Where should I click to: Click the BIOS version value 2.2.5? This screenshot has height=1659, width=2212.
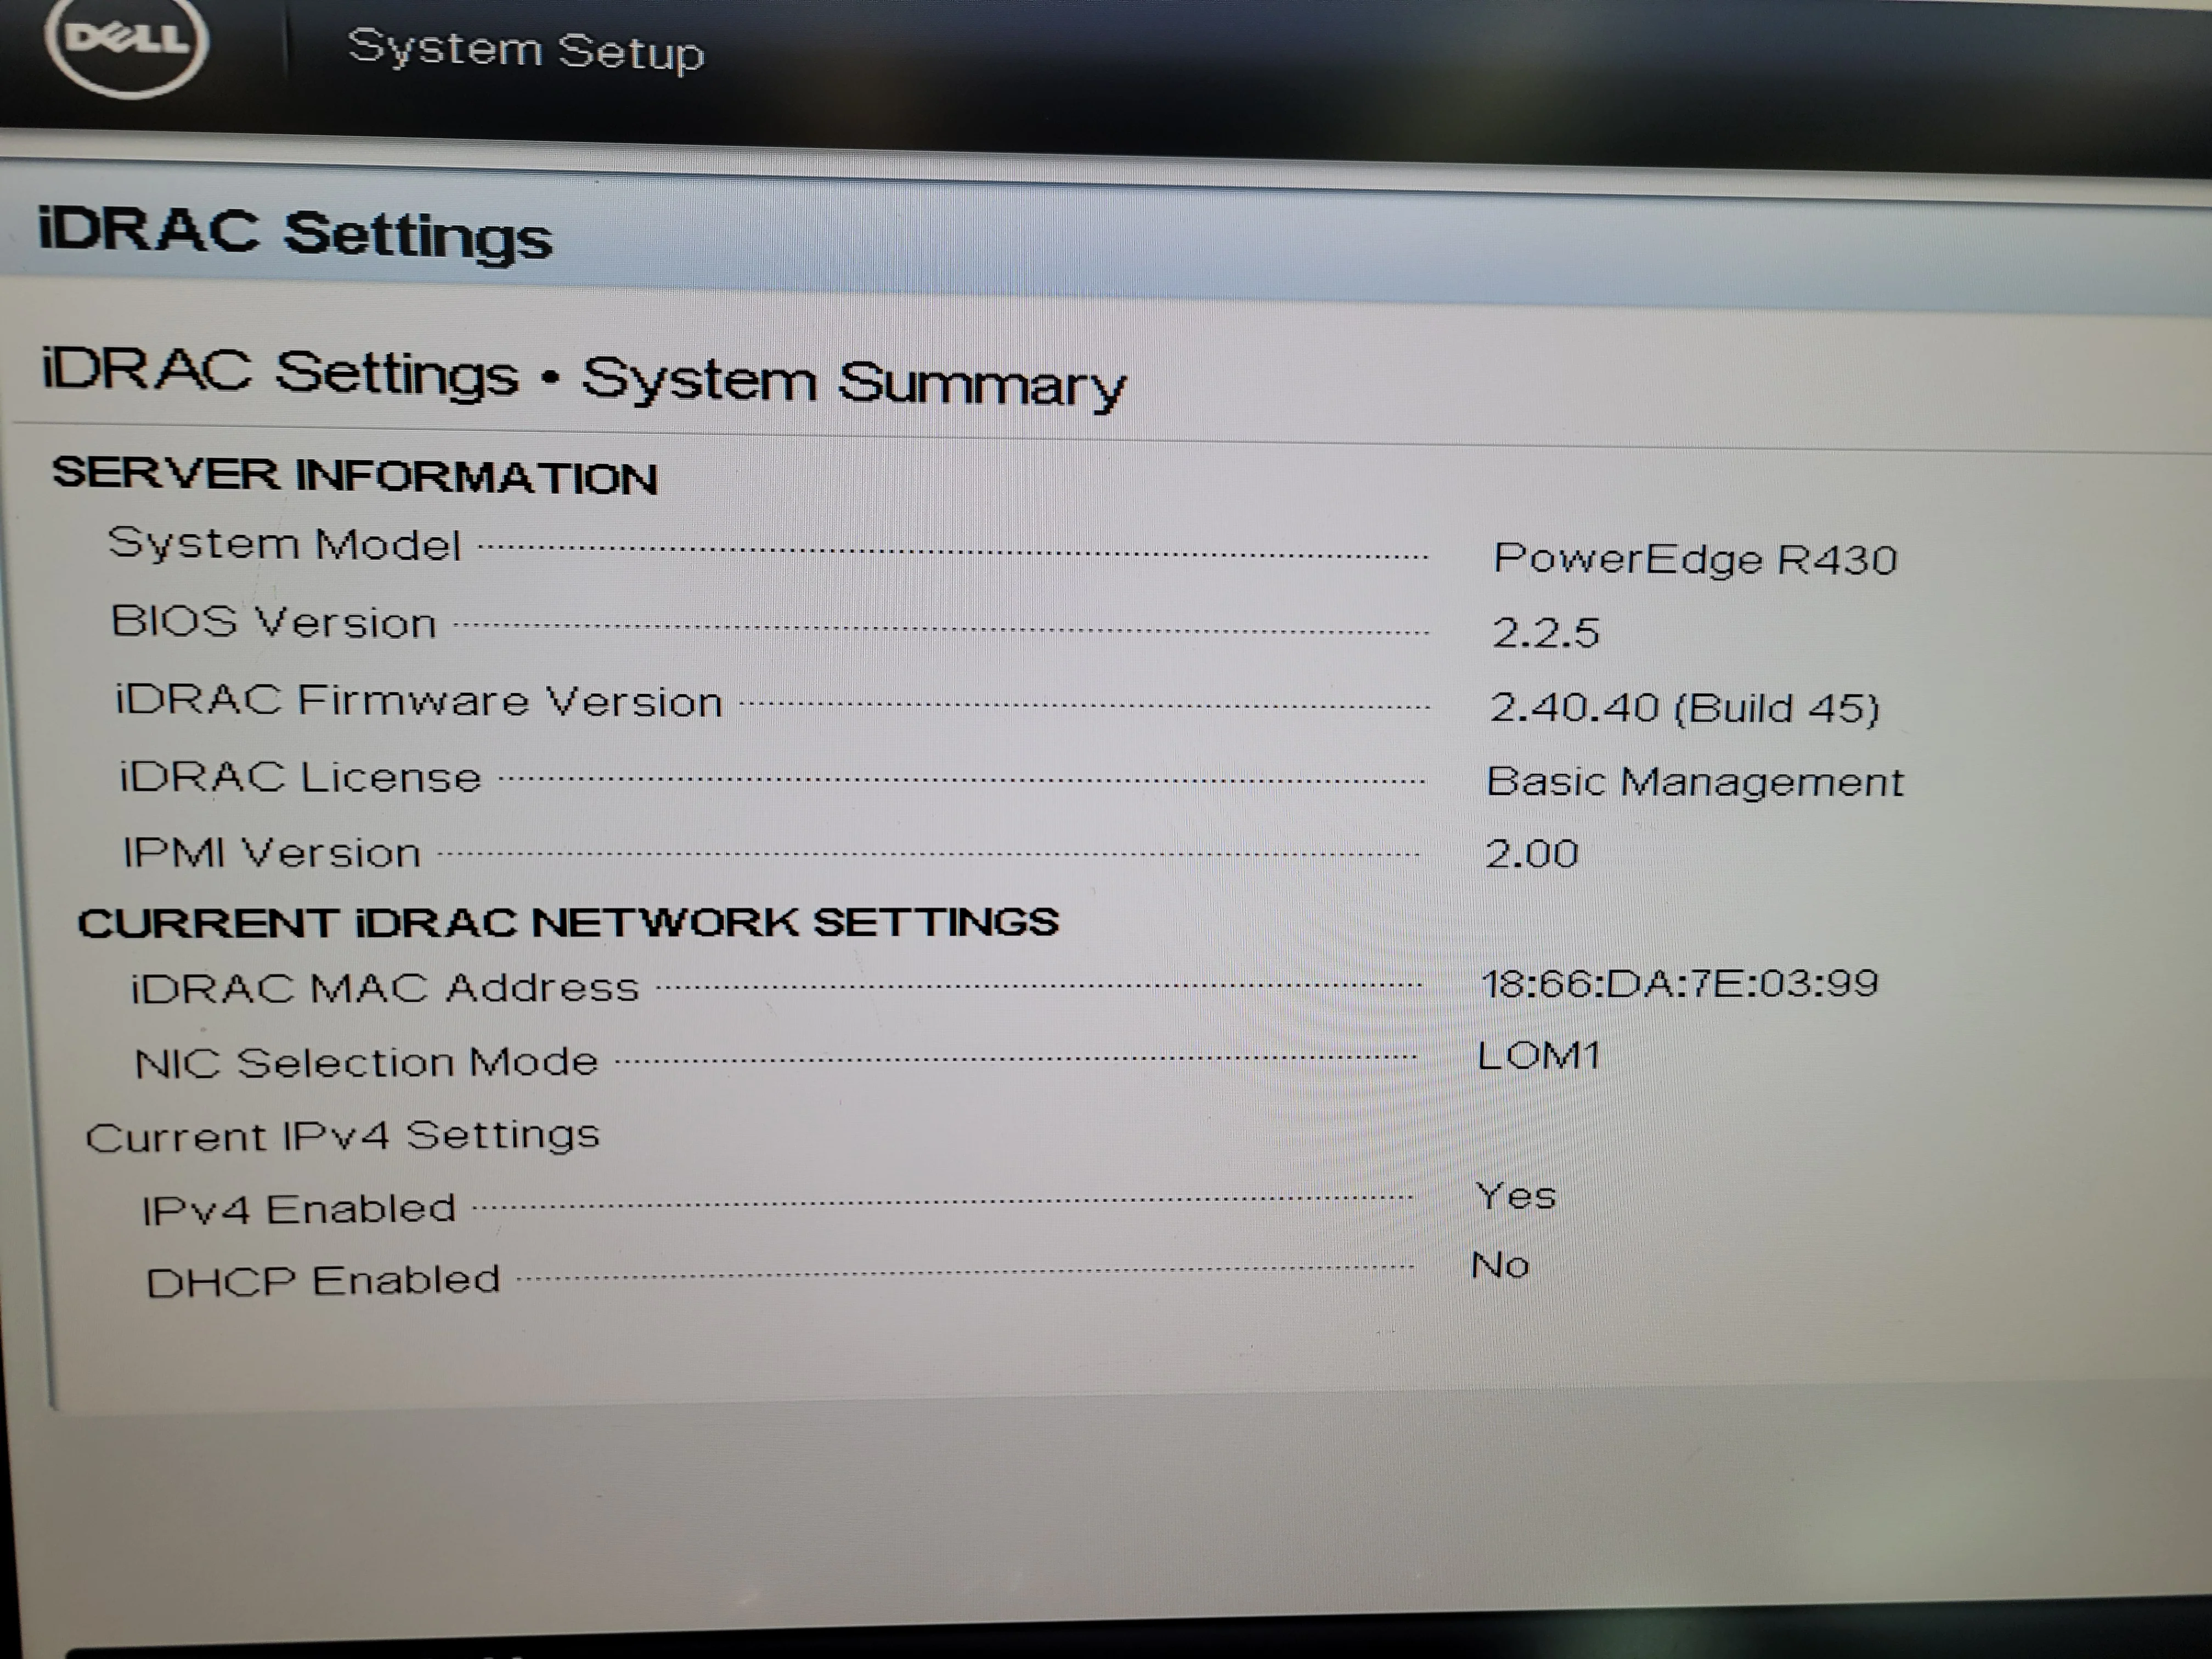tap(1545, 633)
